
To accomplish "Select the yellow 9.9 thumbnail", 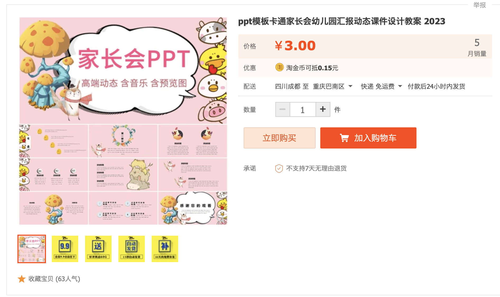I will coord(65,249).
